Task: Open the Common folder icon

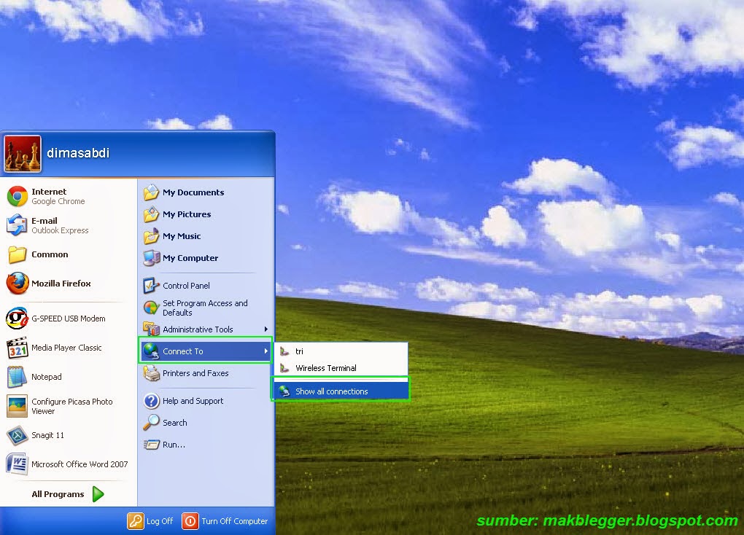Action: [17, 254]
